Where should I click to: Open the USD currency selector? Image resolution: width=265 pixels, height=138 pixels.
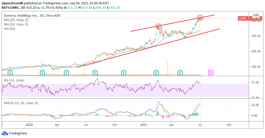click(x=256, y=15)
